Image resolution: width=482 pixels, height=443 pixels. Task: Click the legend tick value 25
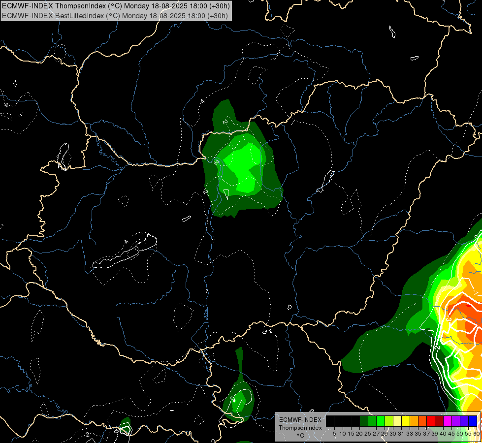(x=368, y=434)
